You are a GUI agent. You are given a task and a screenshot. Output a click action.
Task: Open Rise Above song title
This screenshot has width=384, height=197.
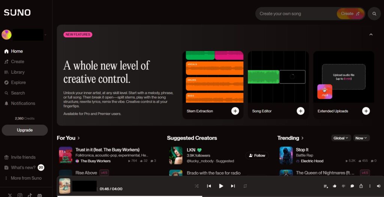coord(86,173)
